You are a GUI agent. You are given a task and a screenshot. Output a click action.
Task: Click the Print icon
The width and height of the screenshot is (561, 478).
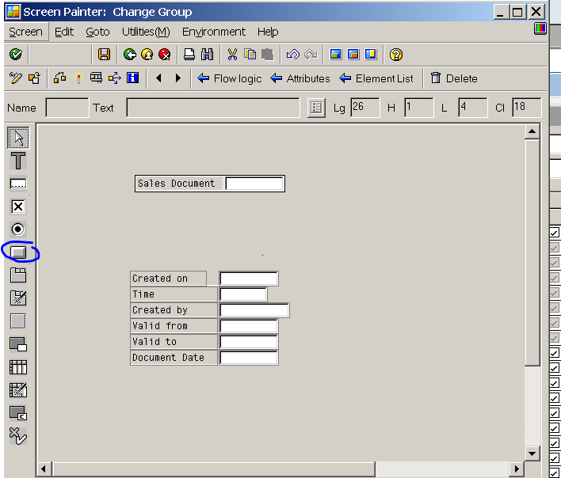189,55
